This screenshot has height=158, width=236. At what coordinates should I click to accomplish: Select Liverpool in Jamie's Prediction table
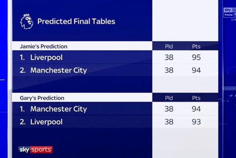point(46,57)
